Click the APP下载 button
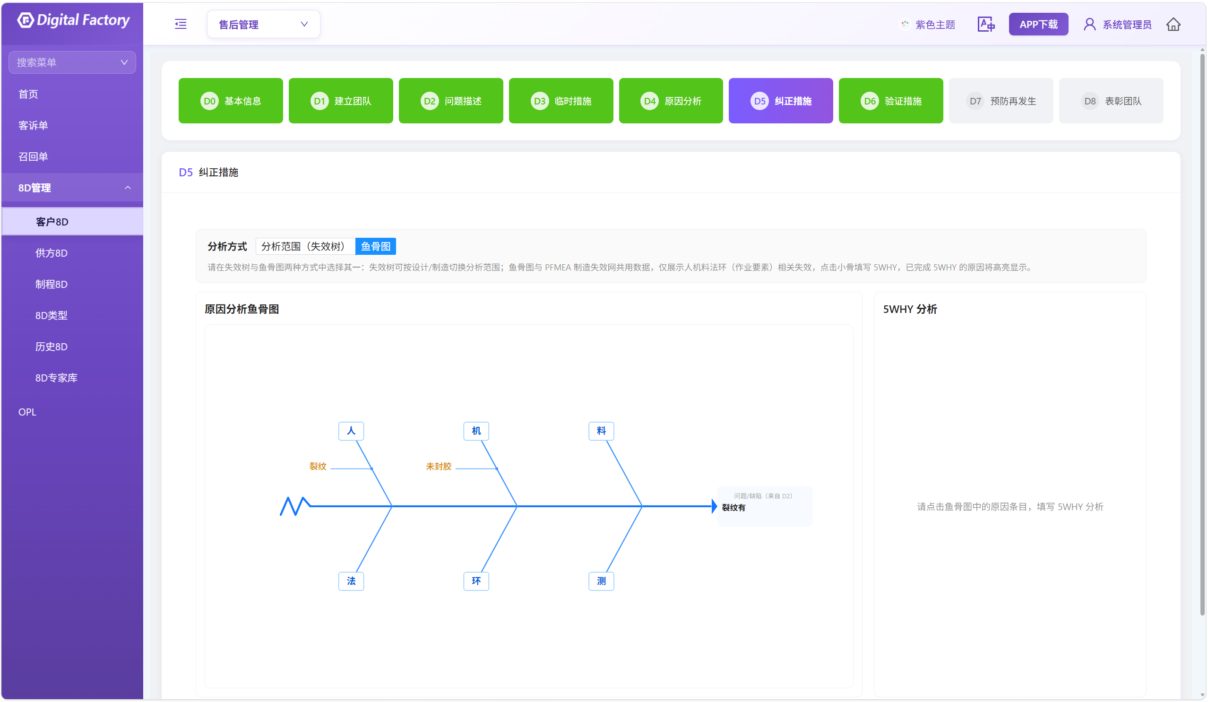The image size is (1208, 702). (1038, 24)
